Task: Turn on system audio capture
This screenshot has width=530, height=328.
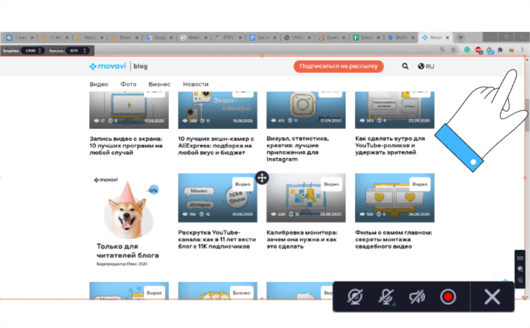Action: pos(417,297)
